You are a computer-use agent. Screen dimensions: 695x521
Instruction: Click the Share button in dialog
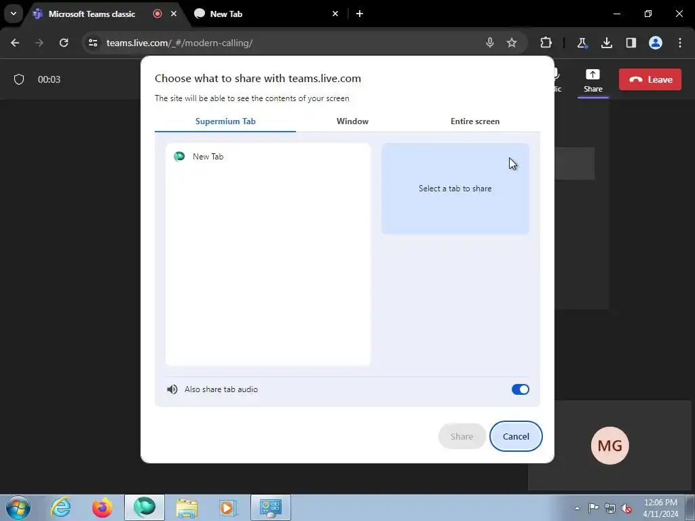coord(462,436)
